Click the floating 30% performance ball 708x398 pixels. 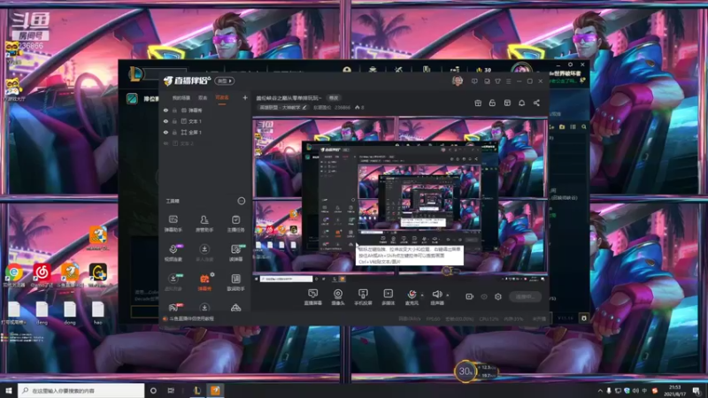click(466, 371)
